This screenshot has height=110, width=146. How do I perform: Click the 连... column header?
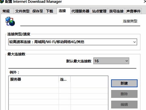(65, 79)
